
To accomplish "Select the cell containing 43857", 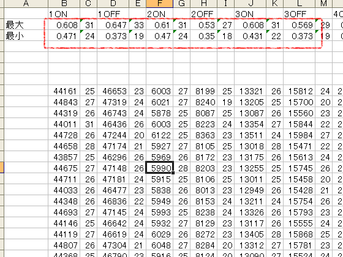I will click(x=64, y=157).
